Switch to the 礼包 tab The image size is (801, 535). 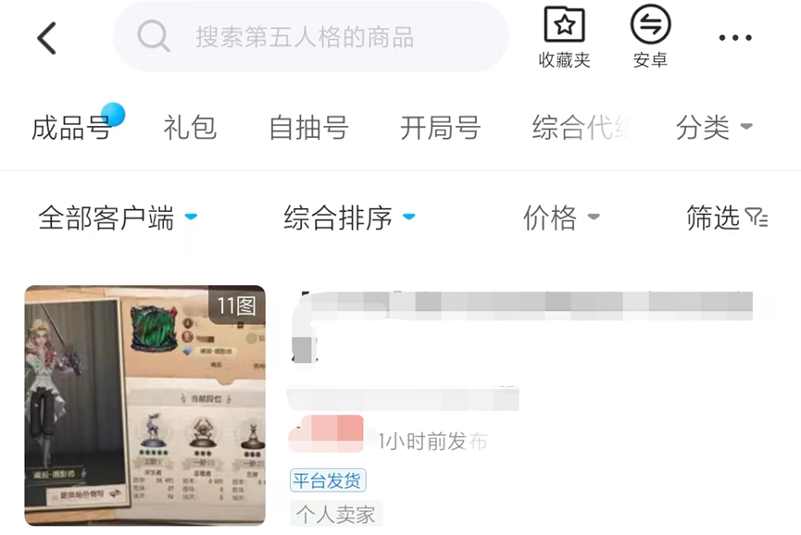pyautogui.click(x=190, y=127)
